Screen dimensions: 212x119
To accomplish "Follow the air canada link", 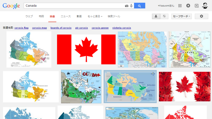I will click(x=82, y=28).
